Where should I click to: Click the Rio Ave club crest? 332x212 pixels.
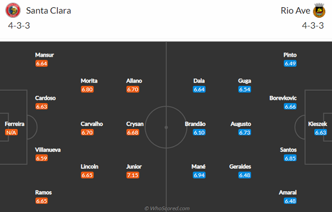[x=319, y=10]
